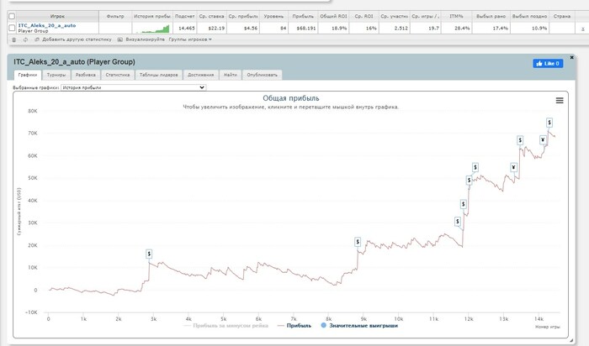Open the Разбивка tab
Screen dimensions: 589x346
pyautogui.click(x=85, y=75)
